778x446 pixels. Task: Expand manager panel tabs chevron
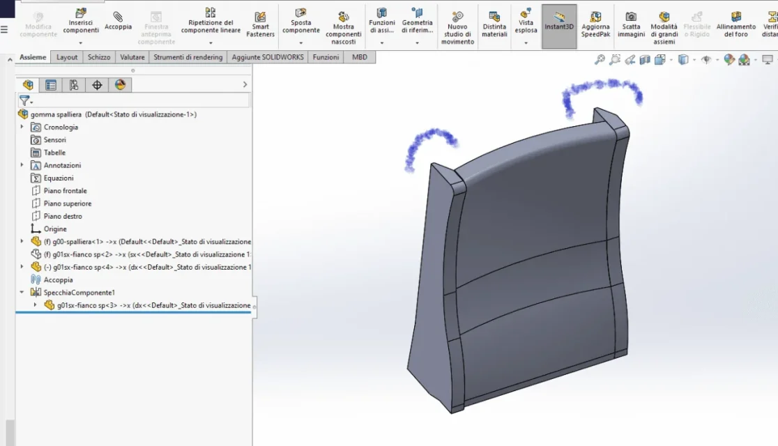point(245,85)
